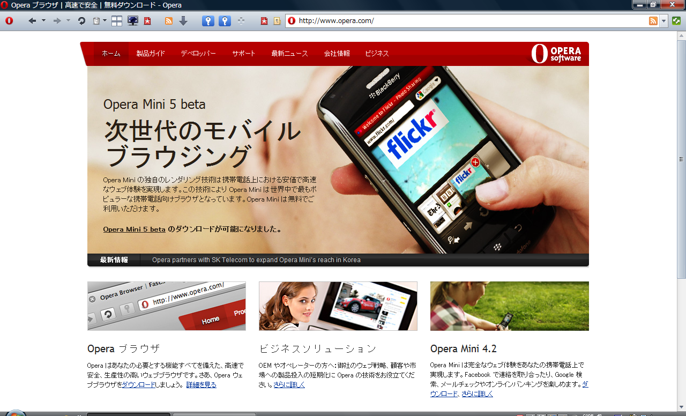Click the red star icon beside the monitor icon
The width and height of the screenshot is (686, 416).
click(x=147, y=21)
